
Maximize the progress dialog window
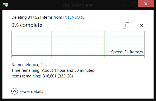[133, 4]
